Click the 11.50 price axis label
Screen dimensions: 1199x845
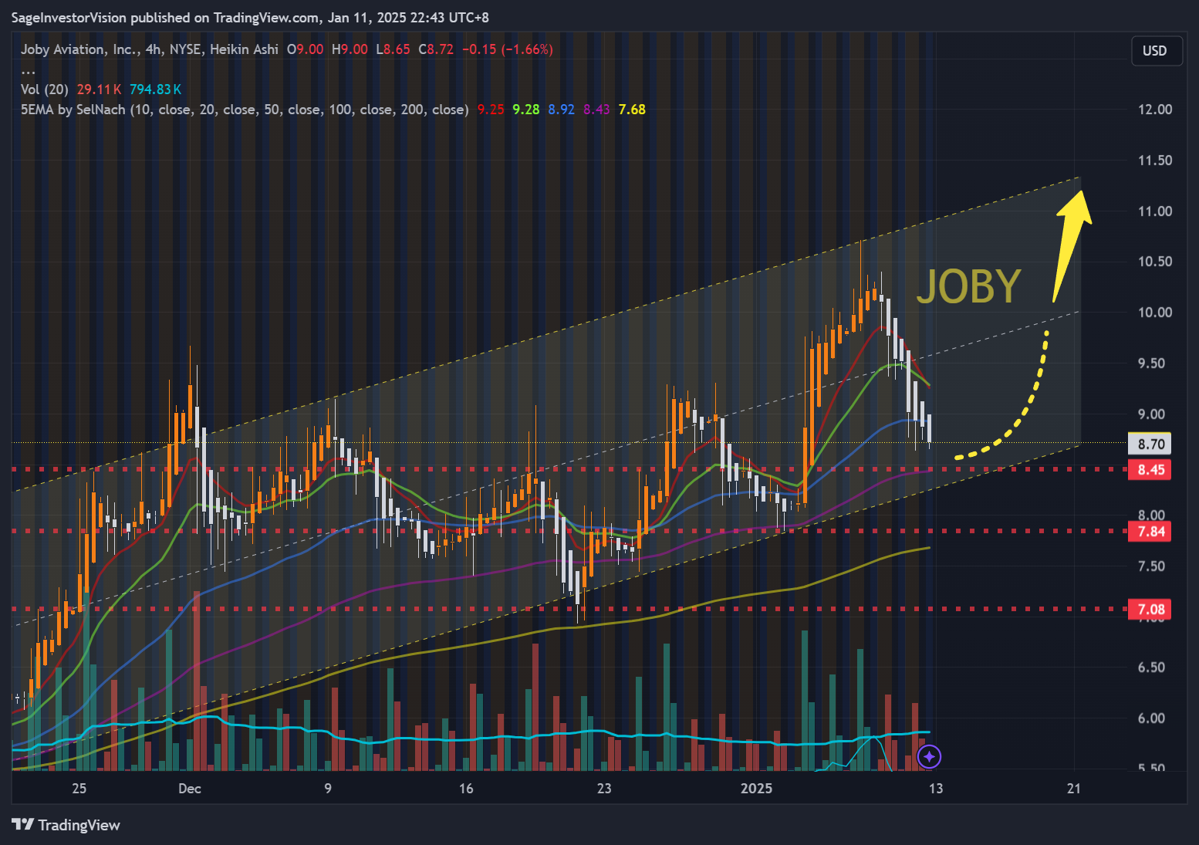tap(1155, 161)
